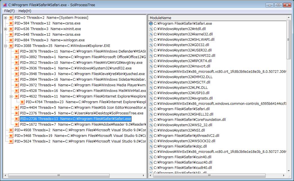
Task: Click the Windows Sidebar PID=3964 process icon
Action: (x=17, y=80)
